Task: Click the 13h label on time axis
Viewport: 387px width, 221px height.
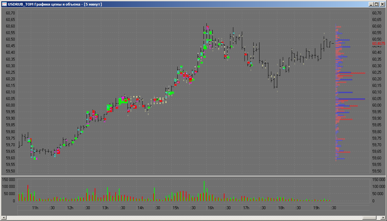Action: coord(105,208)
